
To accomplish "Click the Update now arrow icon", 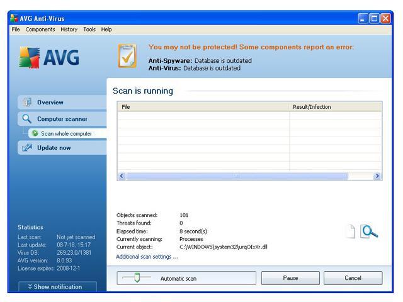I will pos(26,148).
